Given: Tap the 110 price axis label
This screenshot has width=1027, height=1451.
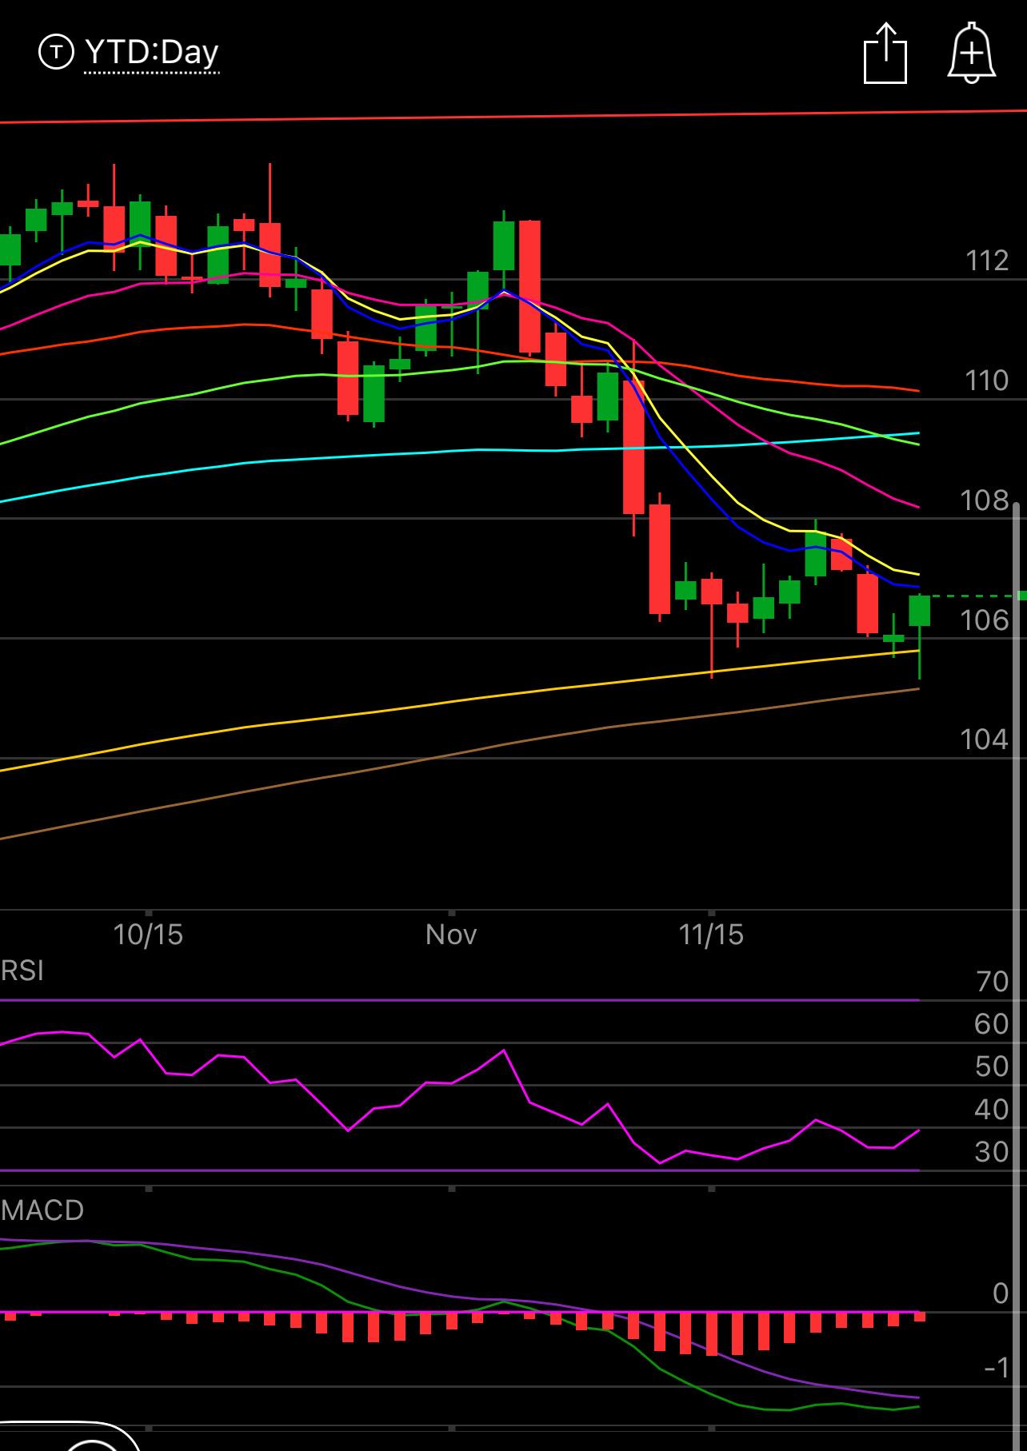Looking at the screenshot, I should tap(987, 381).
